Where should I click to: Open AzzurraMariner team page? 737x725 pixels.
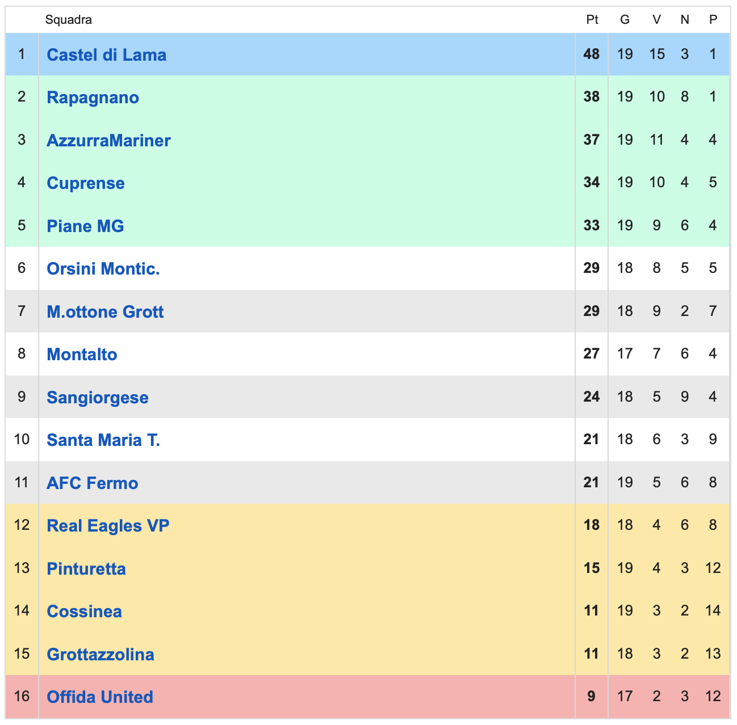108,141
